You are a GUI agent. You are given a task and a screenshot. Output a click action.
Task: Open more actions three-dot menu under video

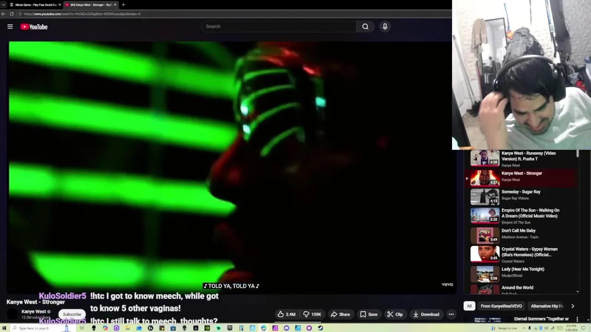click(x=451, y=314)
